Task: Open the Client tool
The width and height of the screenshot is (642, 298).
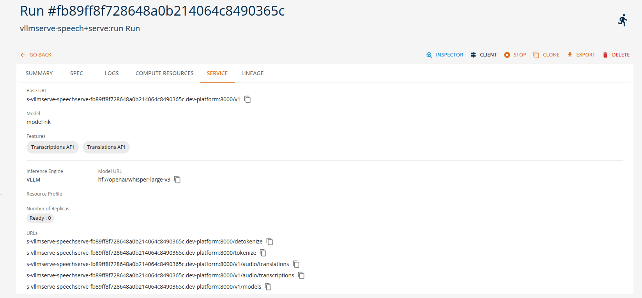Action: (x=483, y=55)
